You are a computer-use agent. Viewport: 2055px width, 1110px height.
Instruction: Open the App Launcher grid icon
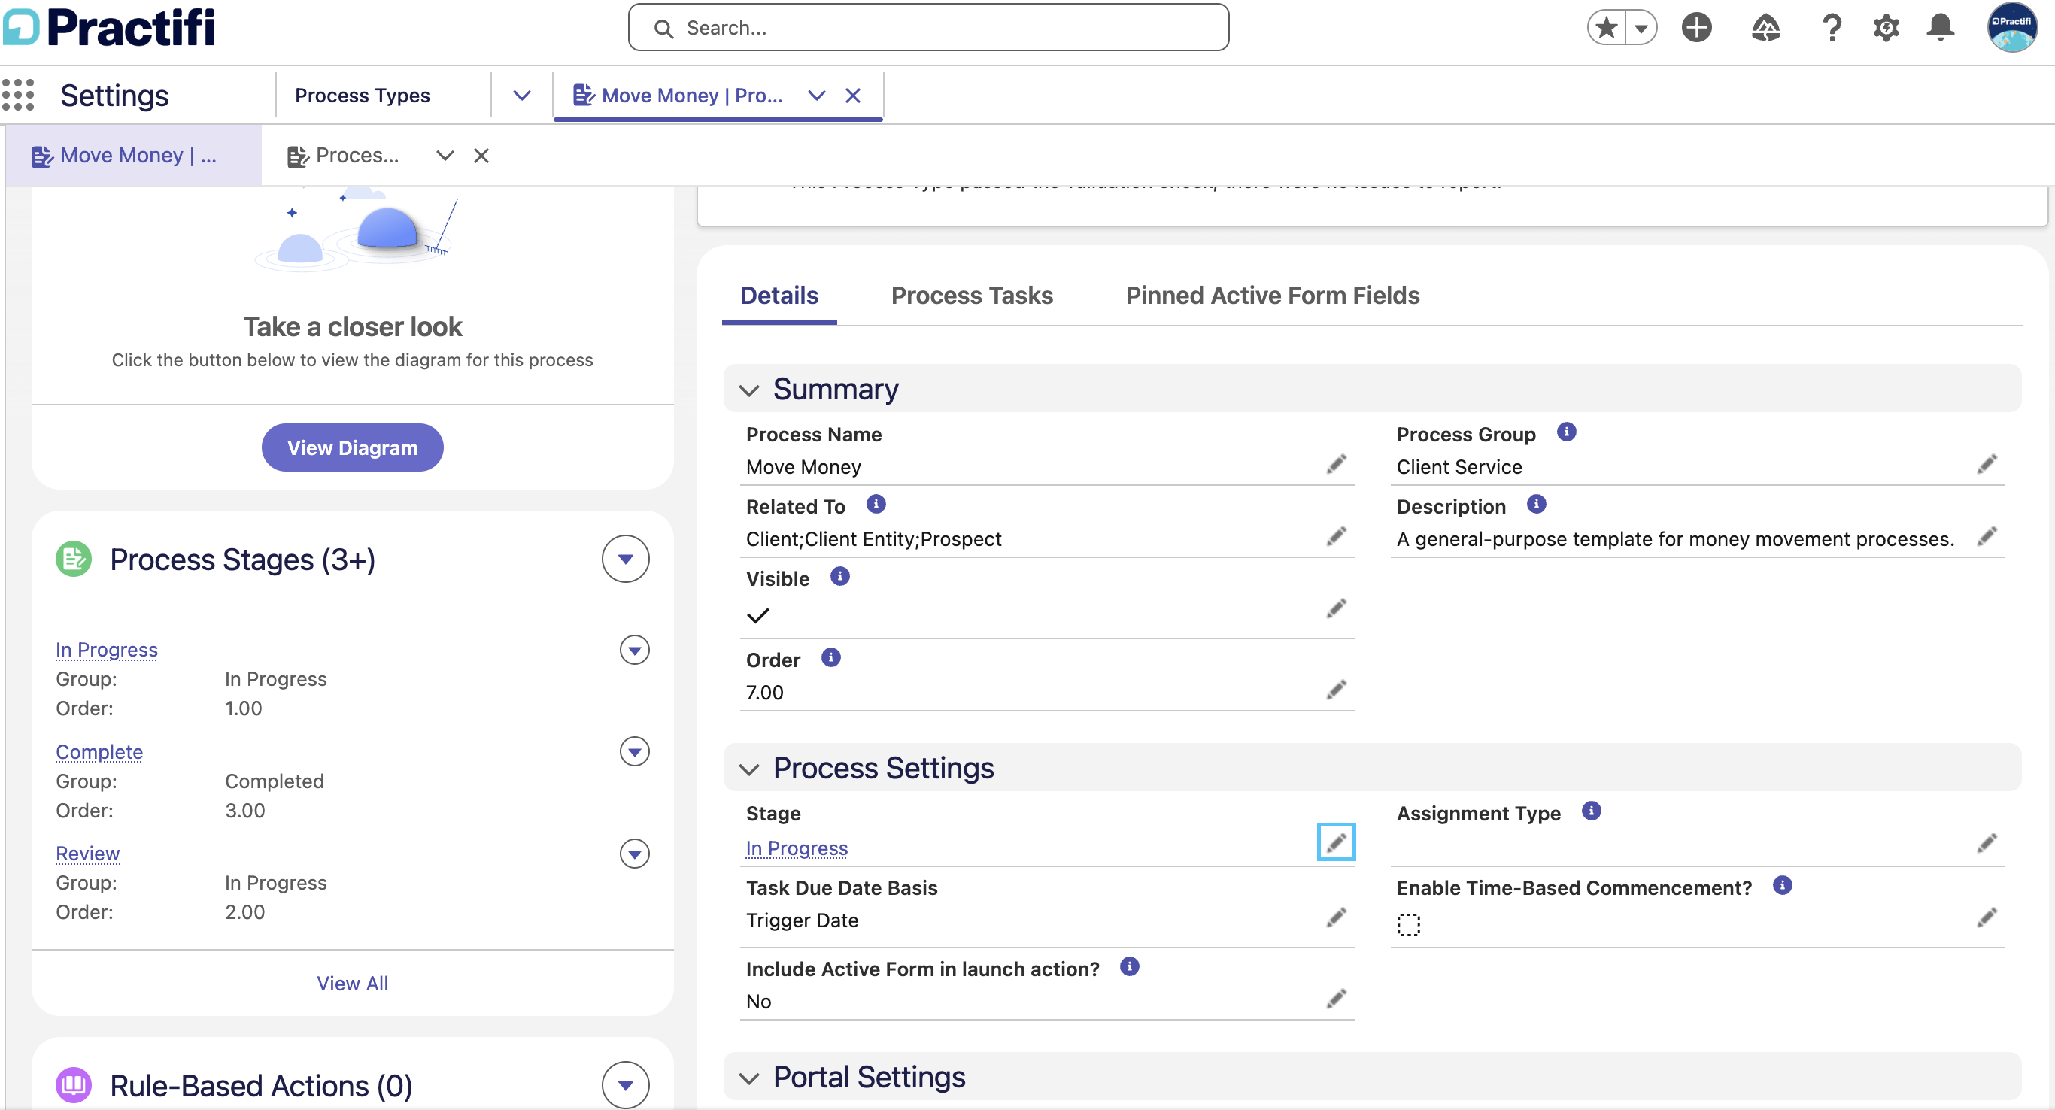click(x=18, y=95)
